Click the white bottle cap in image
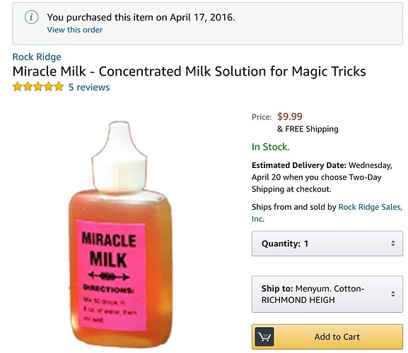Screen dimensions: 408x353 click(x=120, y=157)
